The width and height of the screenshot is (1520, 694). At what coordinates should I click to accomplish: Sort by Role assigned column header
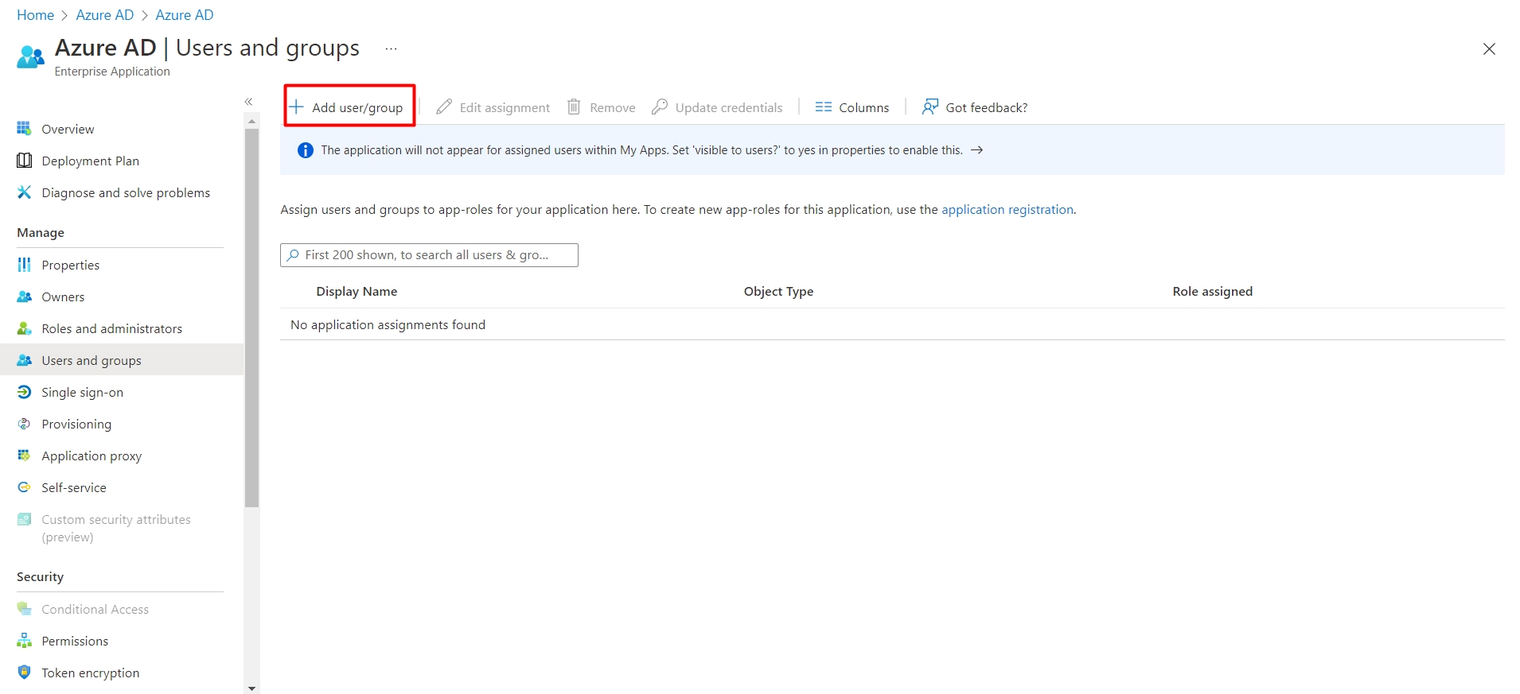(x=1212, y=291)
